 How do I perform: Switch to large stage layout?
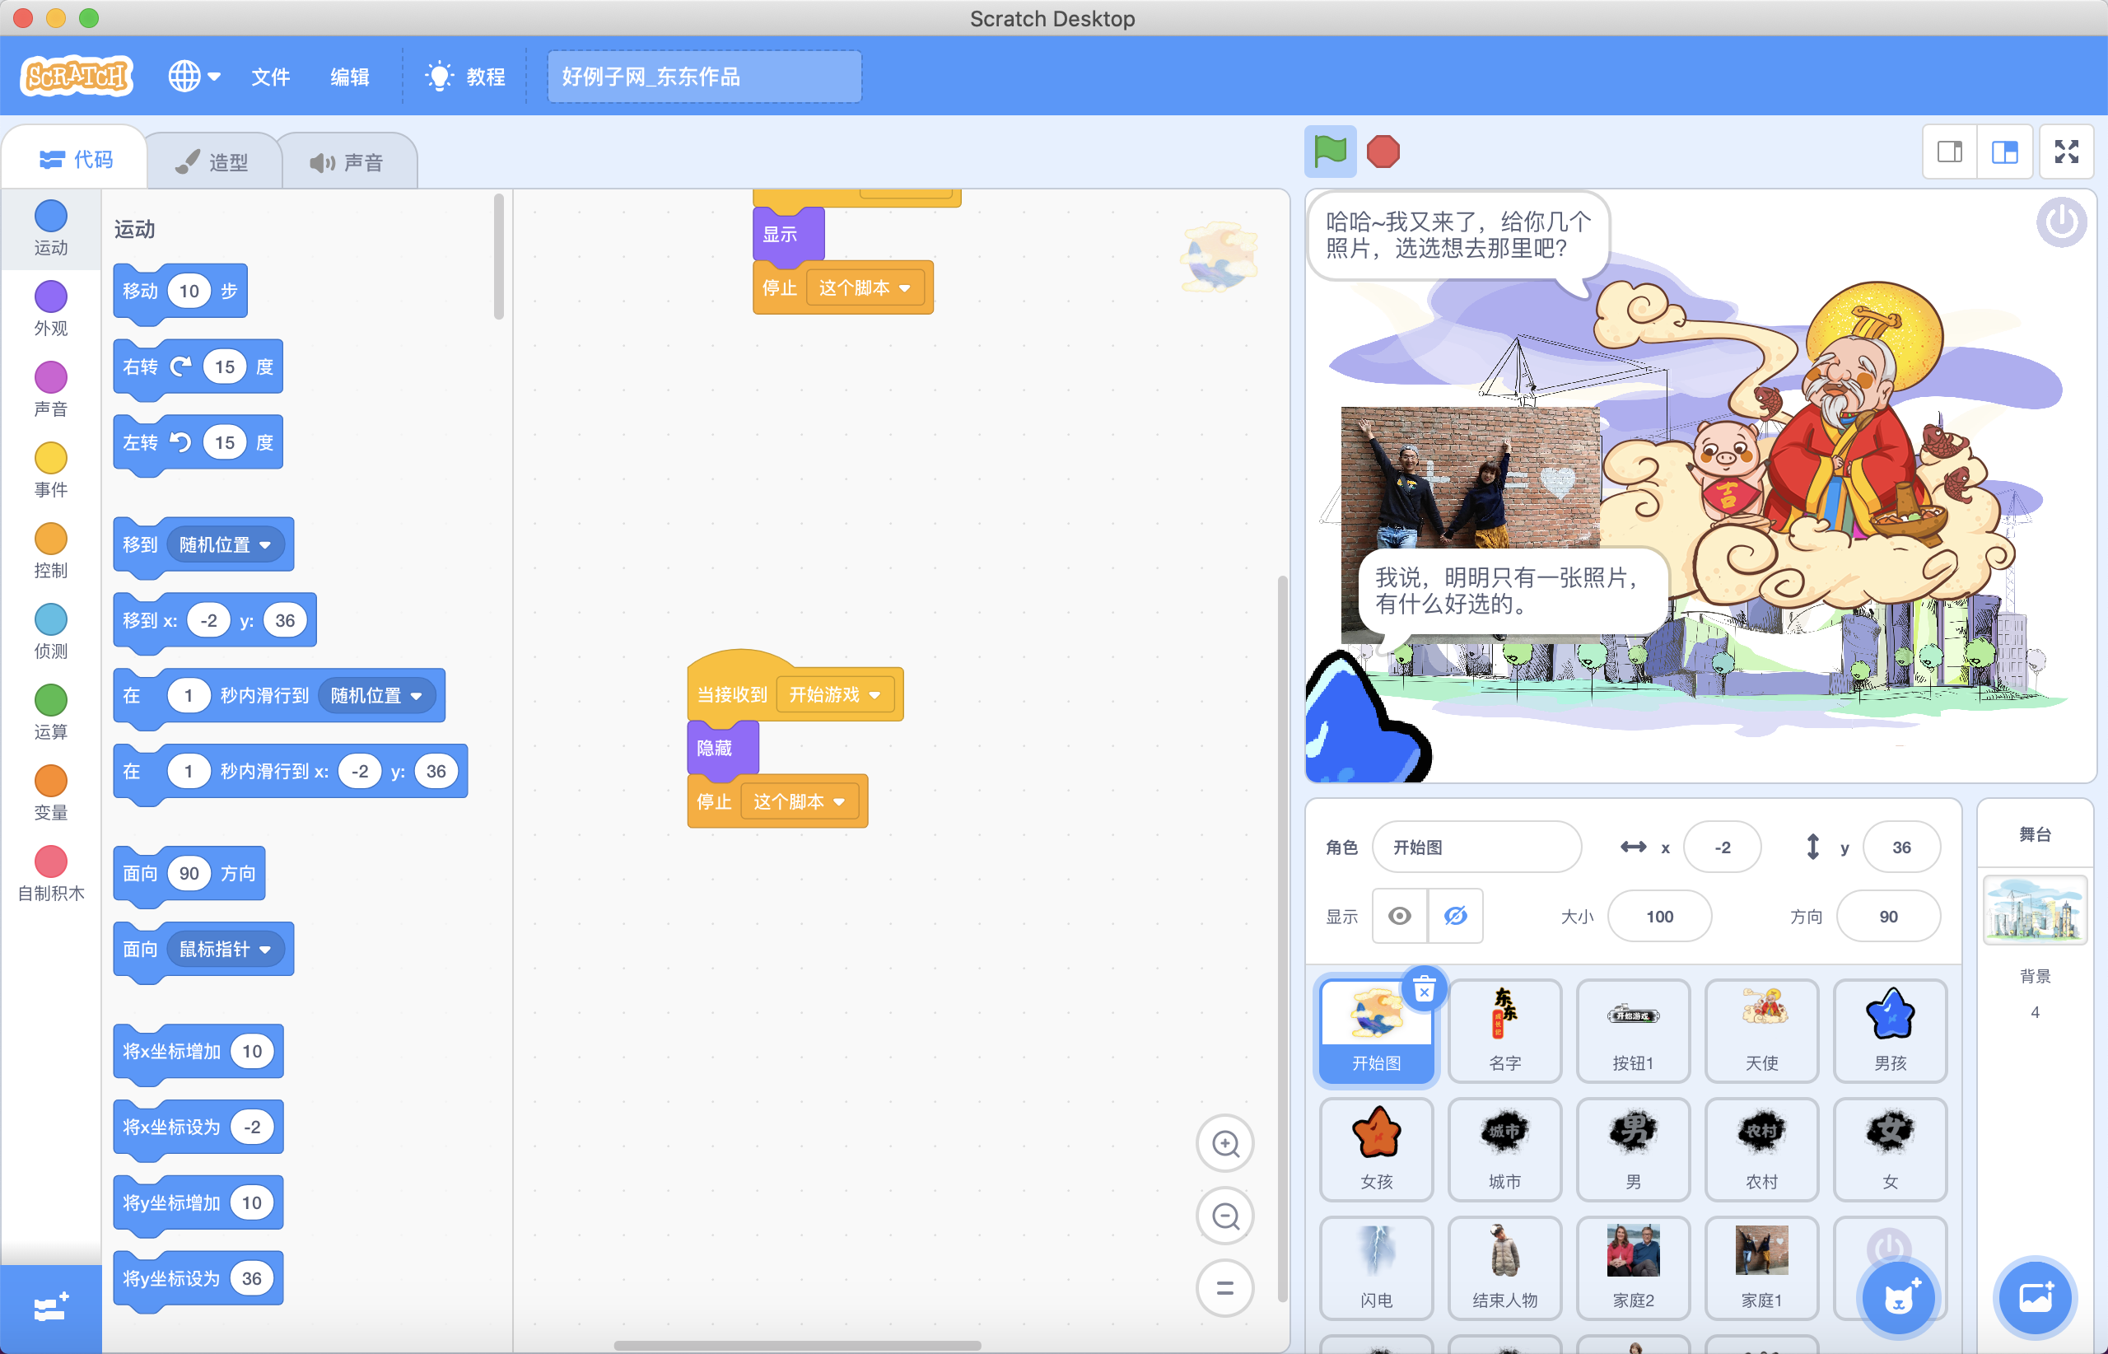click(x=2004, y=152)
